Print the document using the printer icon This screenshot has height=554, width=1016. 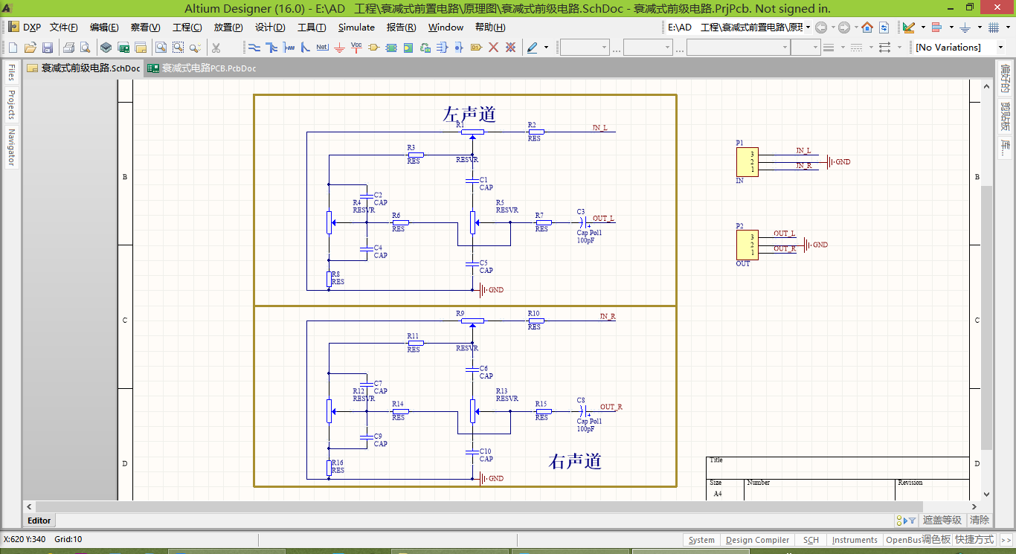click(x=68, y=47)
